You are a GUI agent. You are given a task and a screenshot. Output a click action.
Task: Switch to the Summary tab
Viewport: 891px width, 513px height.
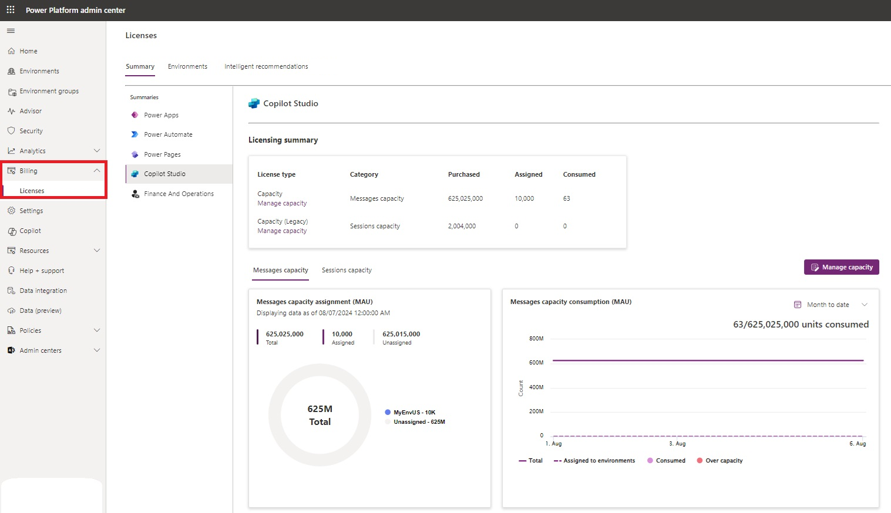140,66
